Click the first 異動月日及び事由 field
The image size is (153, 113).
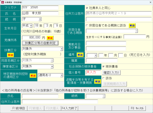point(106,43)
